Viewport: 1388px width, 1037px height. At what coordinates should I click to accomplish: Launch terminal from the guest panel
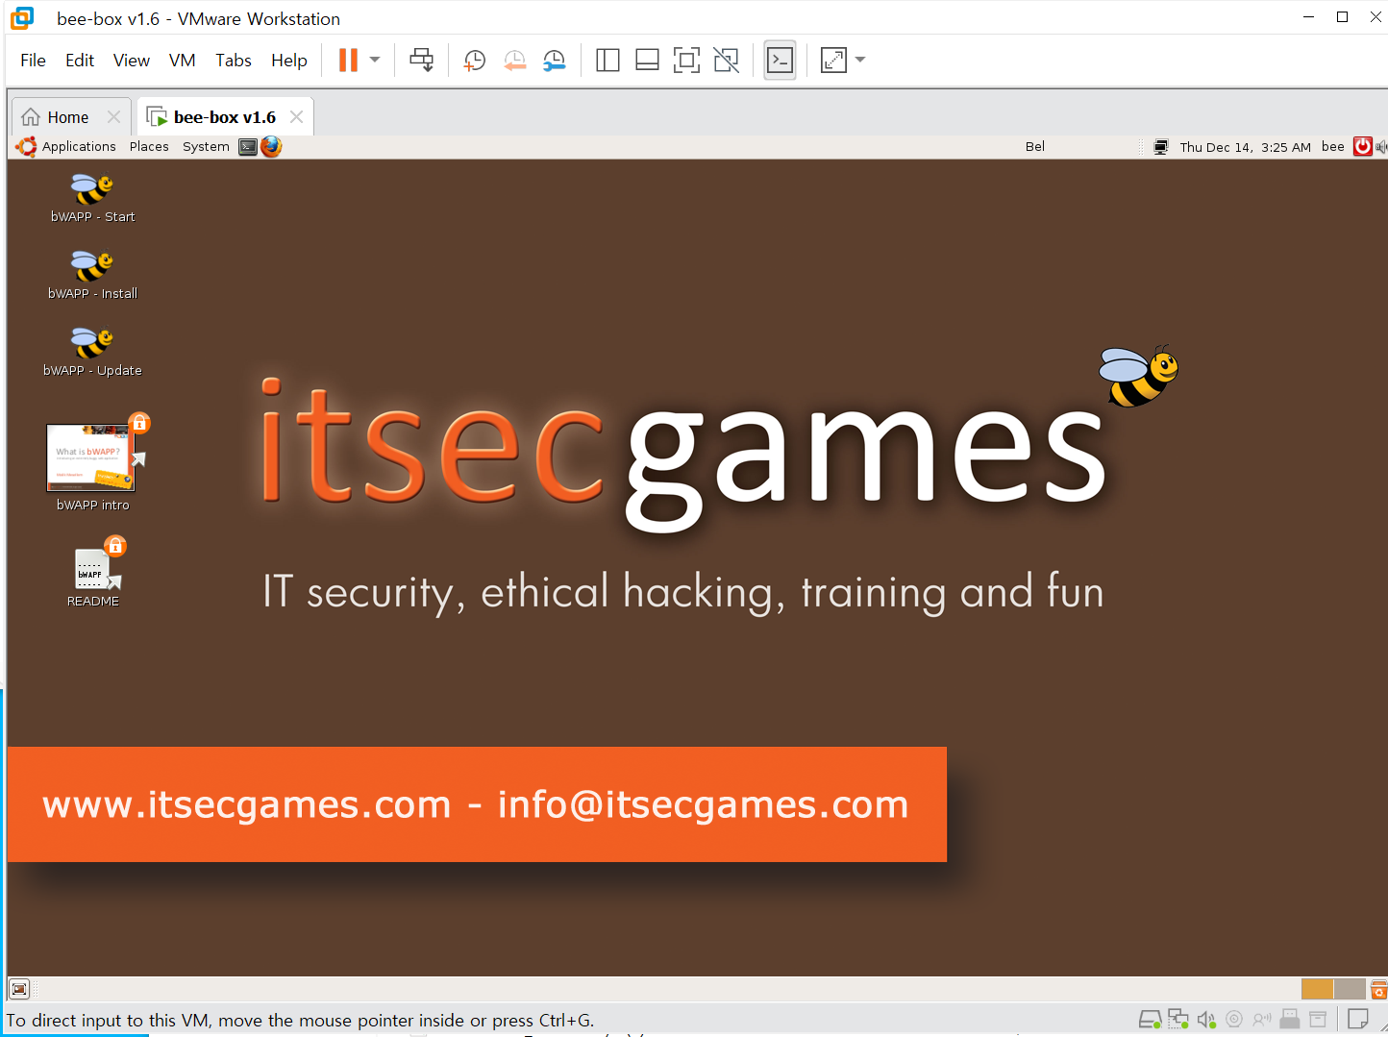point(248,147)
